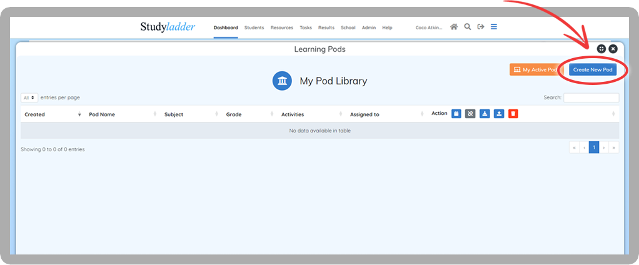The width and height of the screenshot is (639, 265).
Task: Click the move handle icon on Learning Pods panel
Action: pyautogui.click(x=601, y=49)
